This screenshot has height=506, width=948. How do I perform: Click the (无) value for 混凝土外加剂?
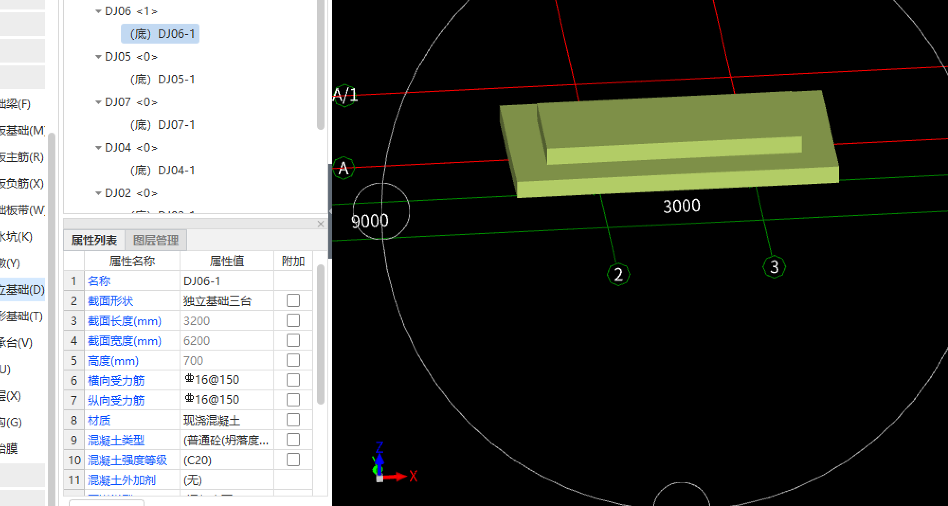(226, 480)
